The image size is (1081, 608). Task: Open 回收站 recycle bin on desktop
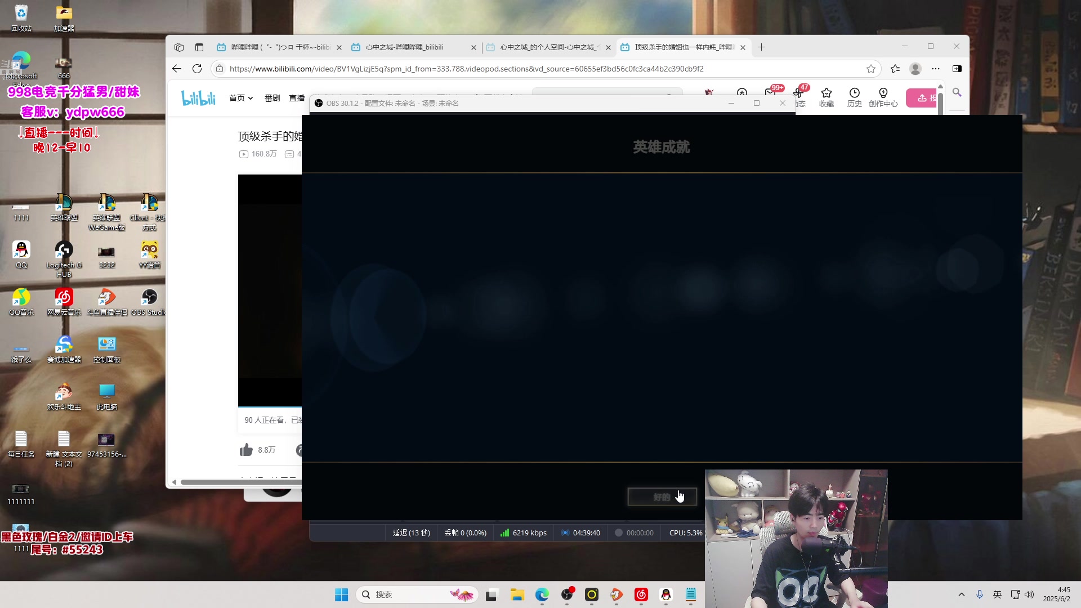[x=21, y=18]
